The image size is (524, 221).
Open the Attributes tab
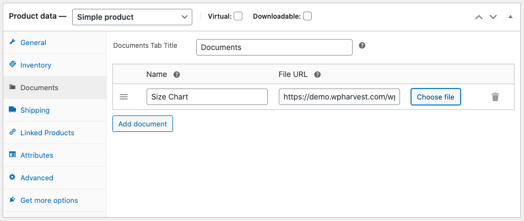coord(55,155)
